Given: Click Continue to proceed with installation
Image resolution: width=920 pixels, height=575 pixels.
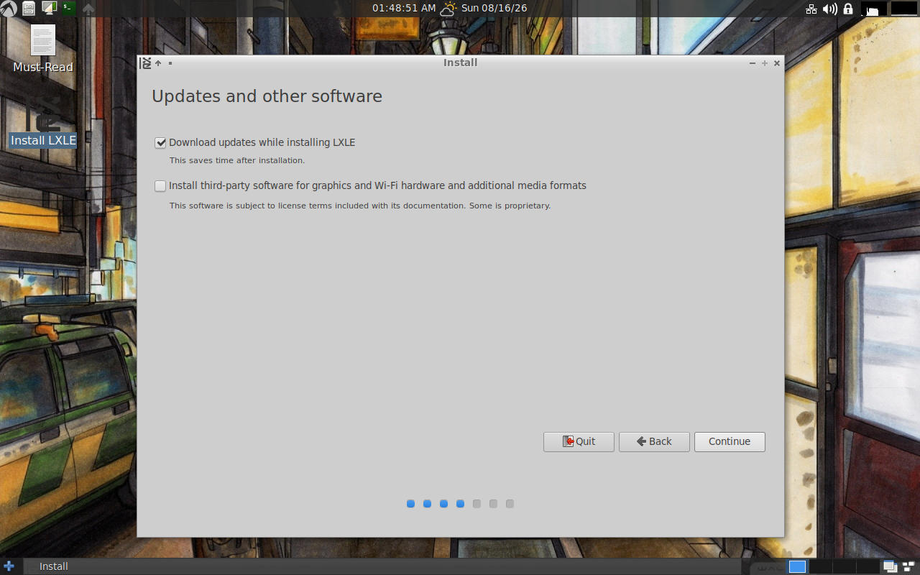Looking at the screenshot, I should (x=730, y=441).
